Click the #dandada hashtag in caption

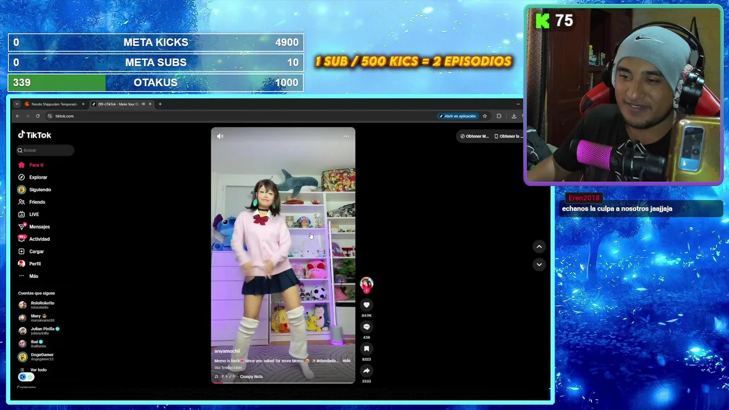[x=326, y=361]
